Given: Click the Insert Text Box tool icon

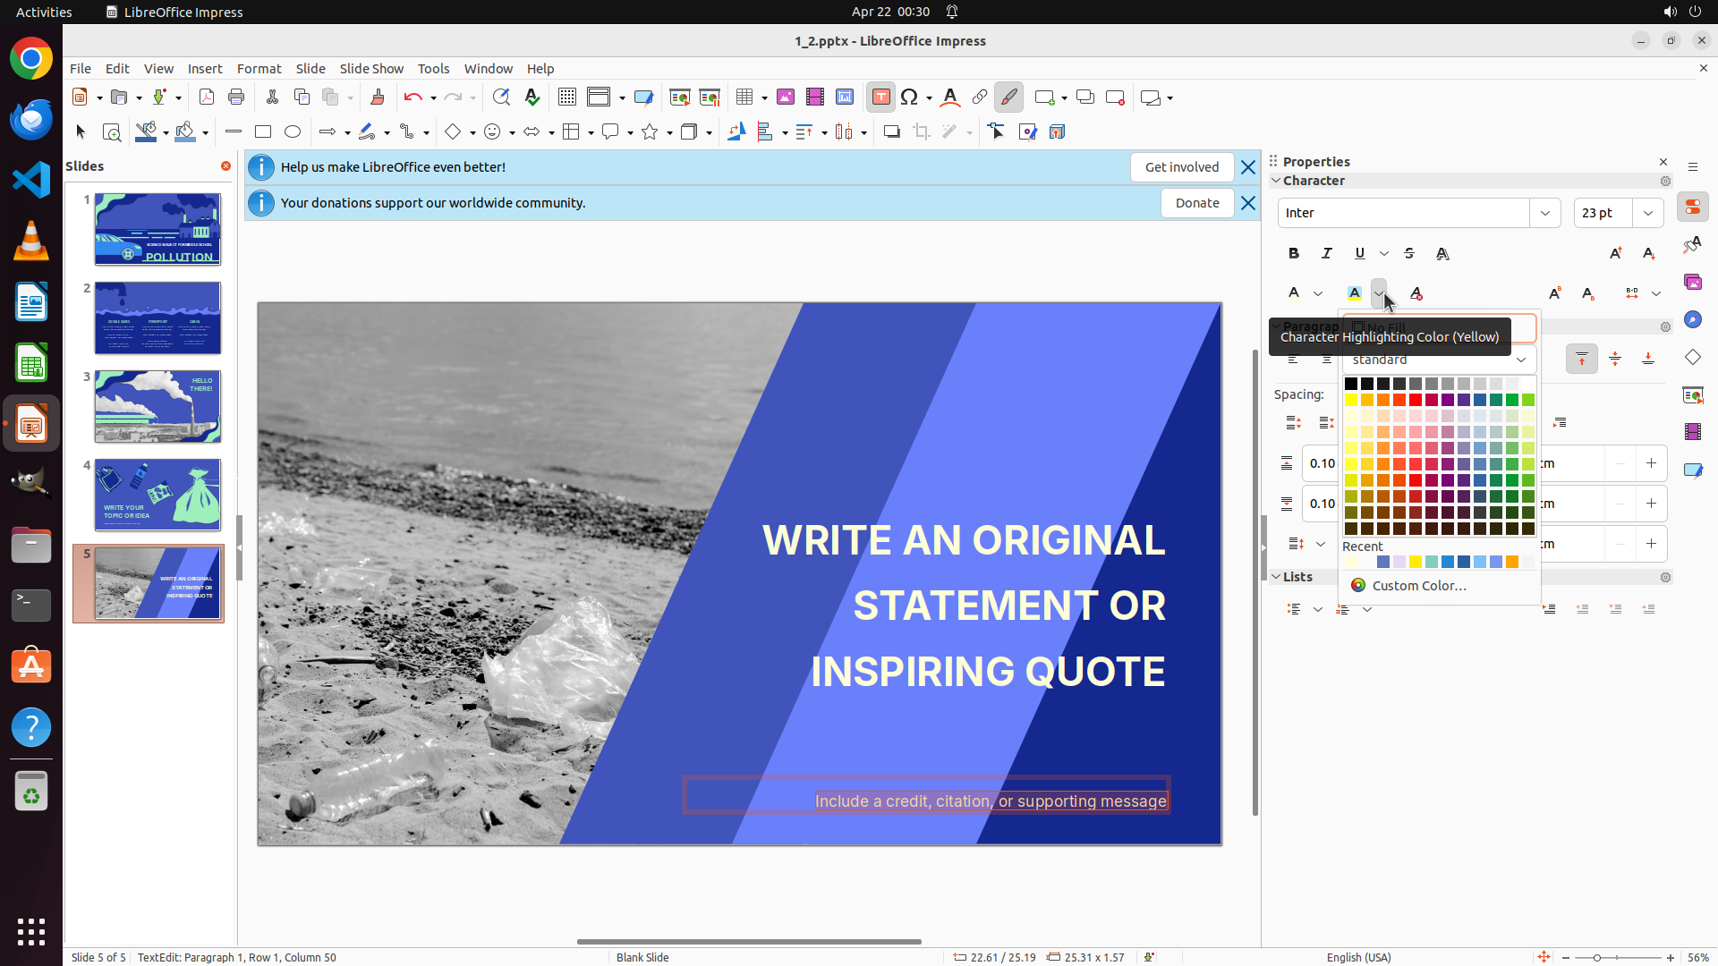Looking at the screenshot, I should 880,97.
